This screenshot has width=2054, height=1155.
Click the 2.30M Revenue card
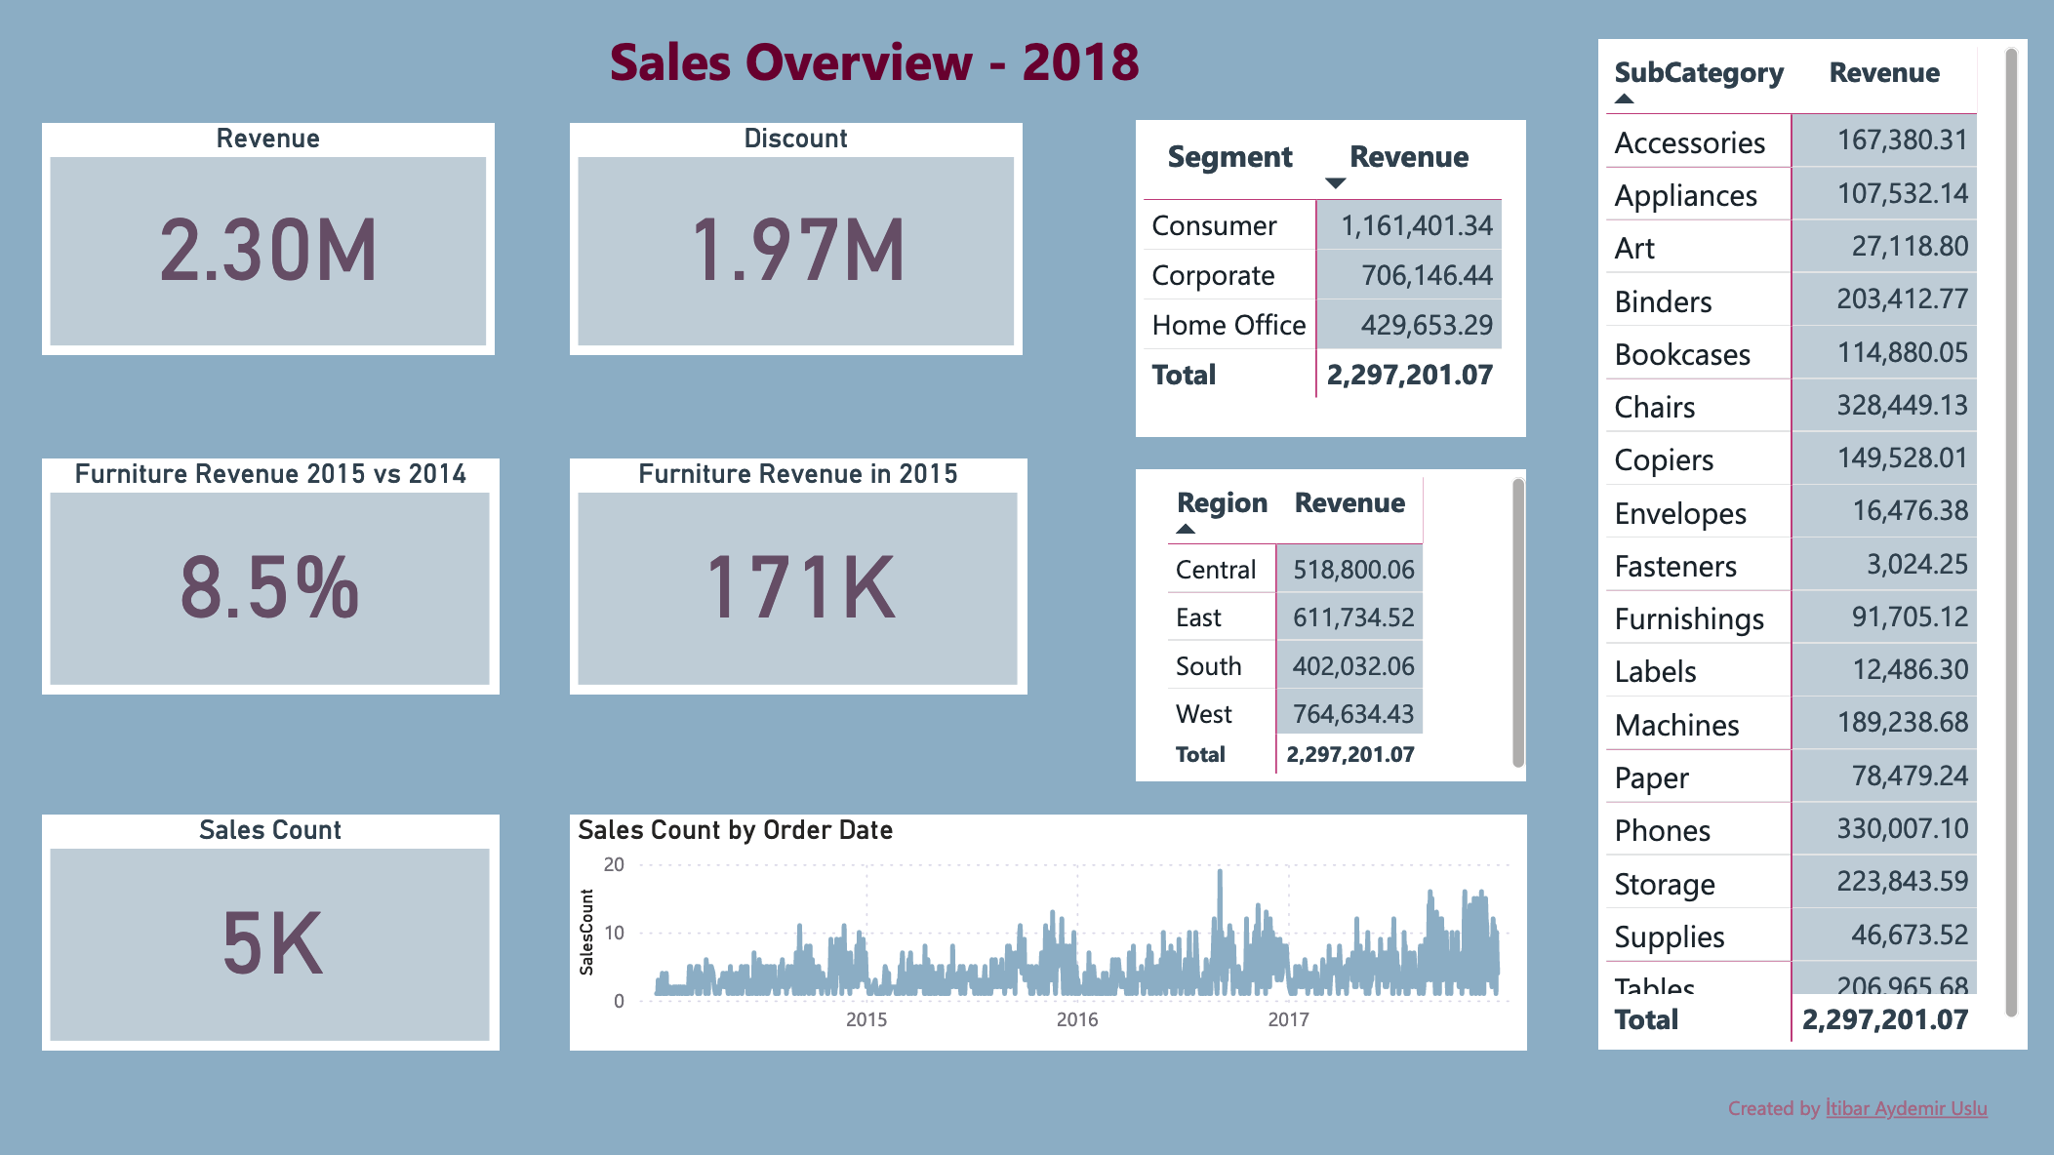(x=268, y=251)
